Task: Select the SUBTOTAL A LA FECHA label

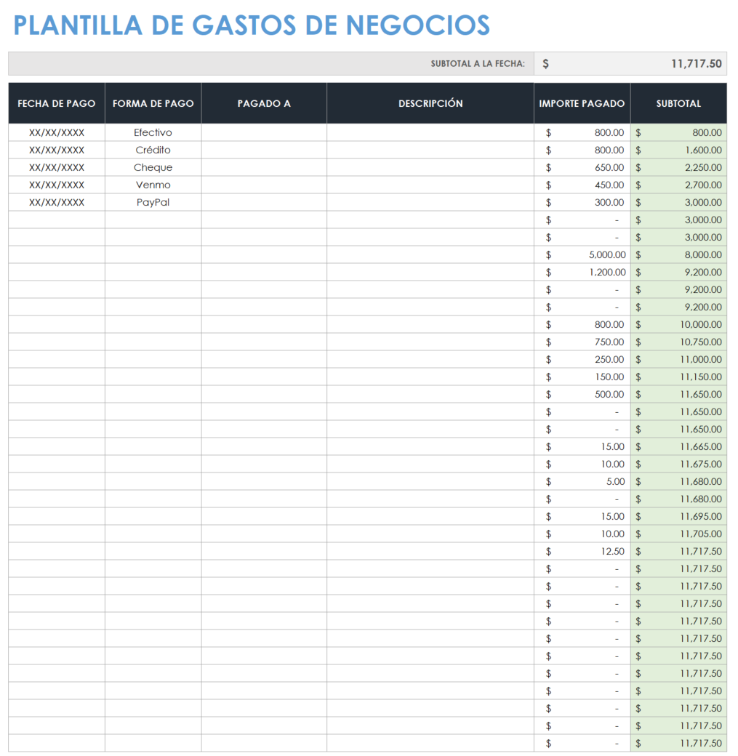Action: [478, 63]
